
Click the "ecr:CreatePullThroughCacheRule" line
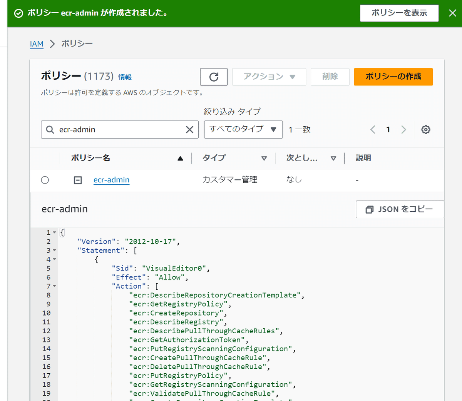click(x=199, y=358)
